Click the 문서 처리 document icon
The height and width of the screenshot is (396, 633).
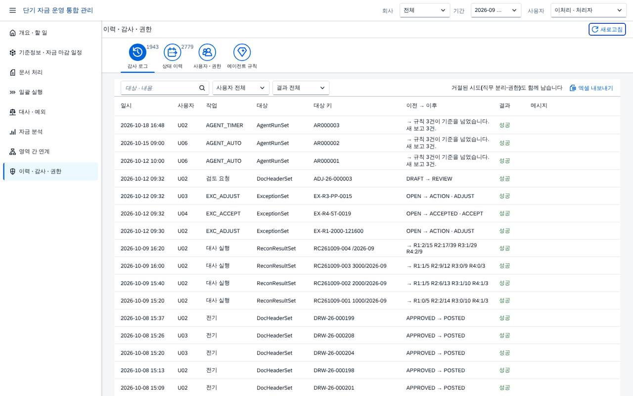click(x=13, y=72)
